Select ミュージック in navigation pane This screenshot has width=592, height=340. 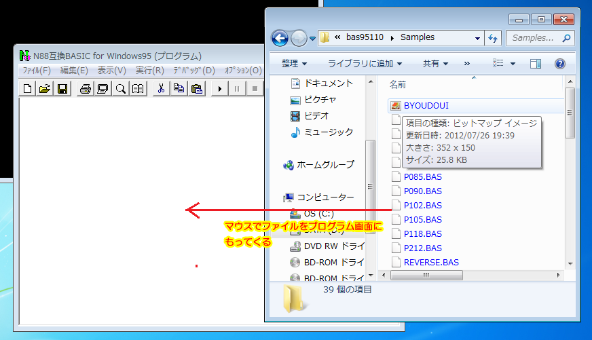(x=322, y=132)
